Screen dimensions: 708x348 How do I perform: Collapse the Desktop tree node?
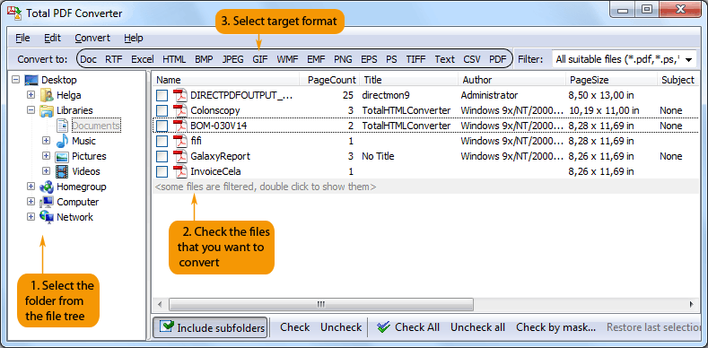tap(16, 80)
